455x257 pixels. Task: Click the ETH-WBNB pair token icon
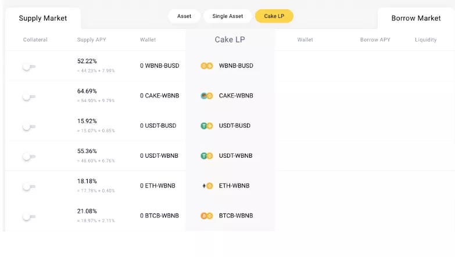pyautogui.click(x=207, y=186)
